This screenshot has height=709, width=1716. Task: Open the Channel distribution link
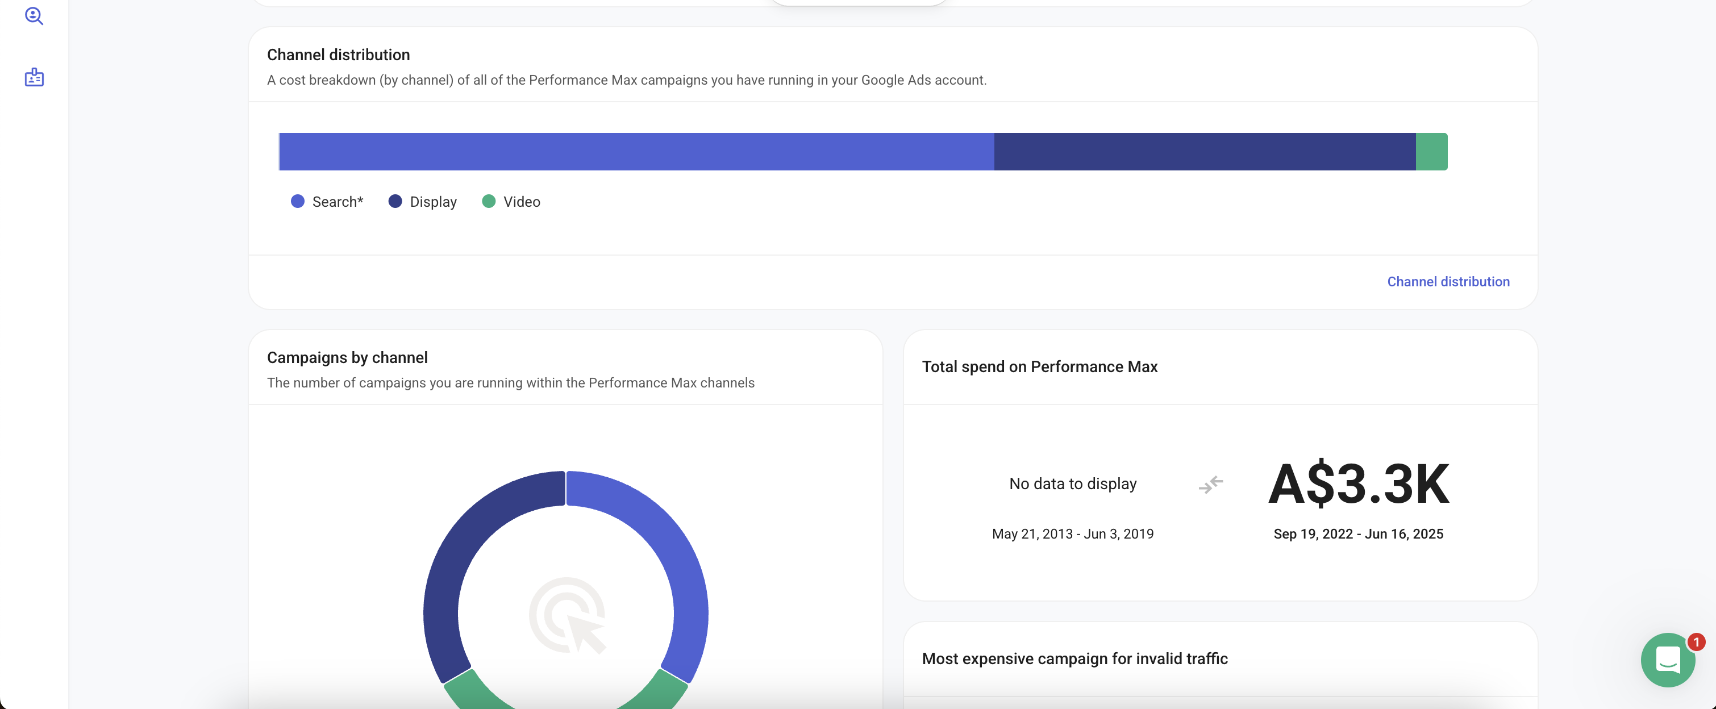(x=1448, y=282)
